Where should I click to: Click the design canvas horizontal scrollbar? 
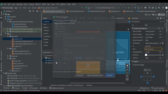pyautogui.click(x=97, y=83)
